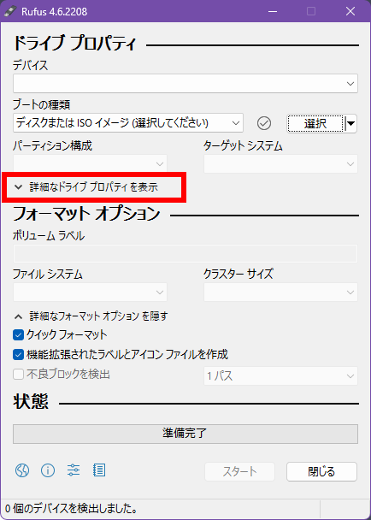The image size is (371, 520).
Task: Click the 準備完了 progress bar
Action: [x=185, y=434]
